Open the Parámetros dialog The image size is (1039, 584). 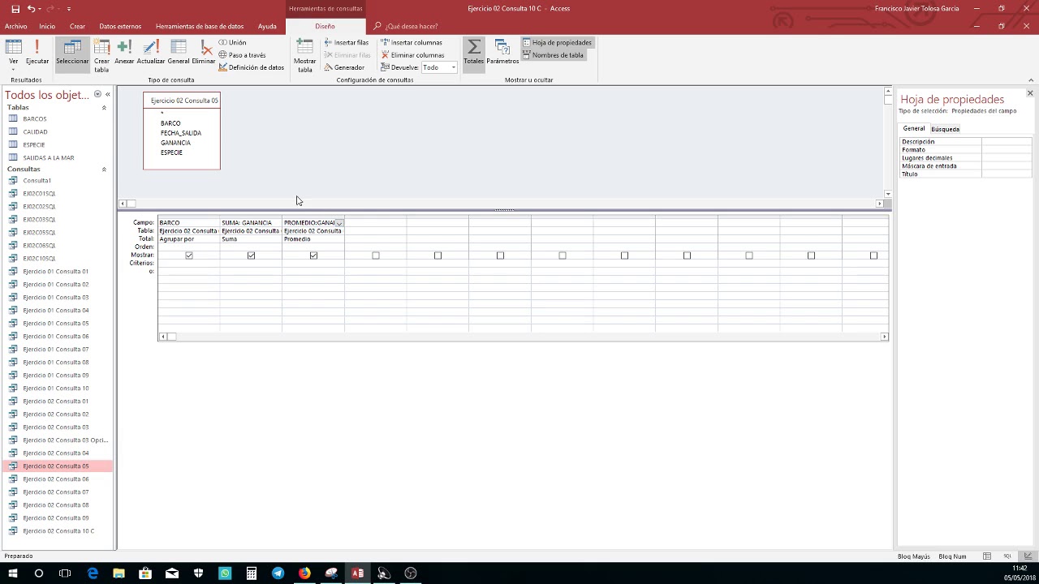tap(502, 53)
